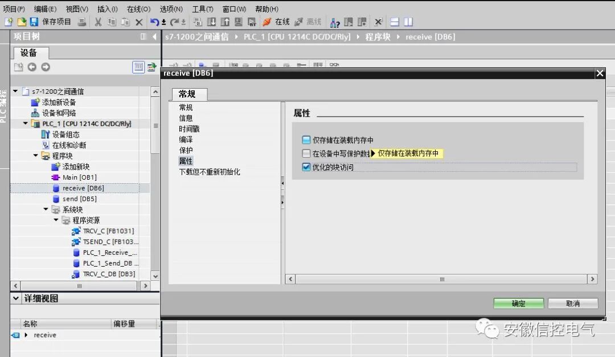Collapse the 详细视图 panel
This screenshot has height=357, width=615.
pos(16,298)
